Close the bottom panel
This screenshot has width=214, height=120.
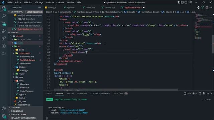pos(211,93)
